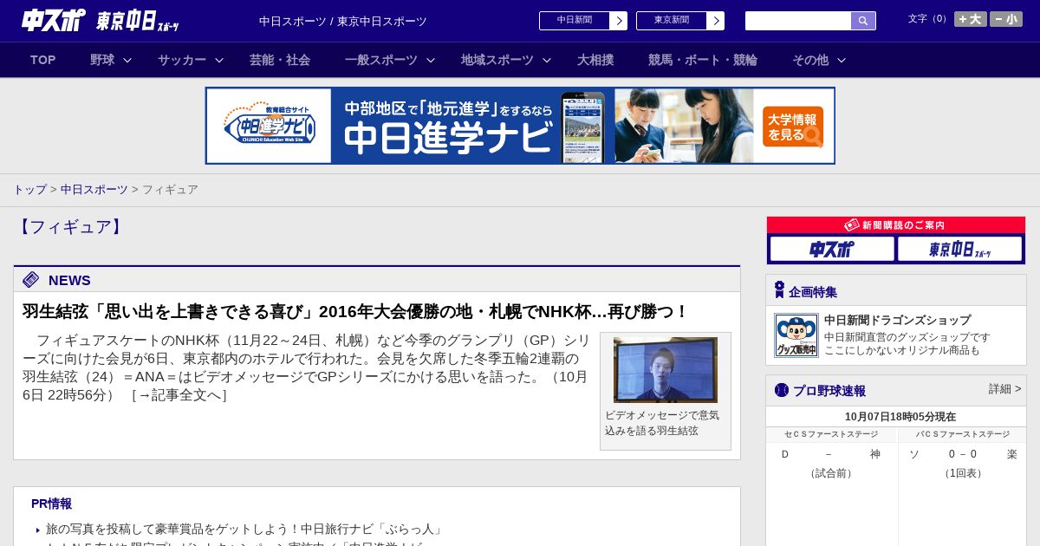This screenshot has width=1040, height=546.
Task: Open 大相撲 menu item
Action: pos(595,60)
